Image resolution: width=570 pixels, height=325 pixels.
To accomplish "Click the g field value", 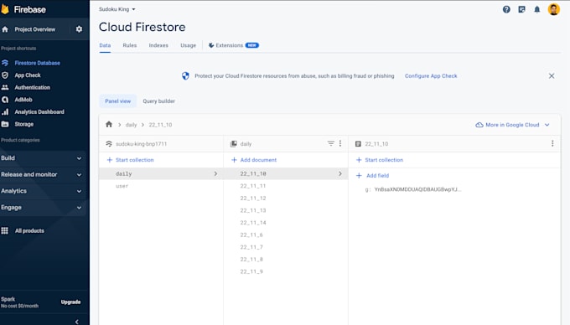I will pos(417,189).
